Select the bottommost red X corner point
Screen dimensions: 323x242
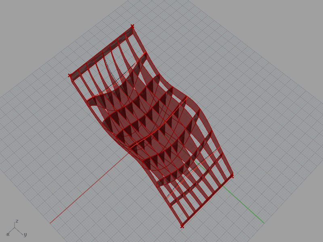[182, 226]
